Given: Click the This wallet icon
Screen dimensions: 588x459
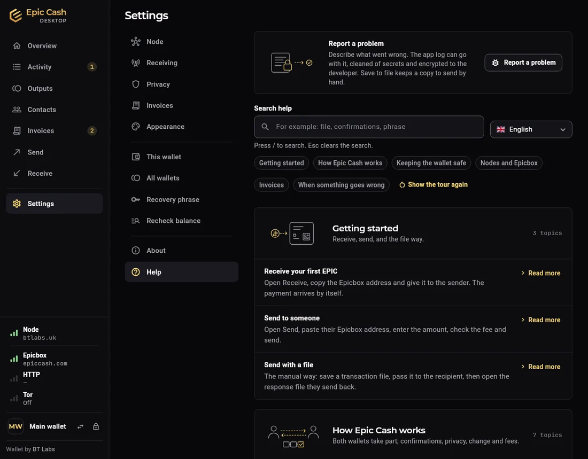Looking at the screenshot, I should pyautogui.click(x=136, y=157).
